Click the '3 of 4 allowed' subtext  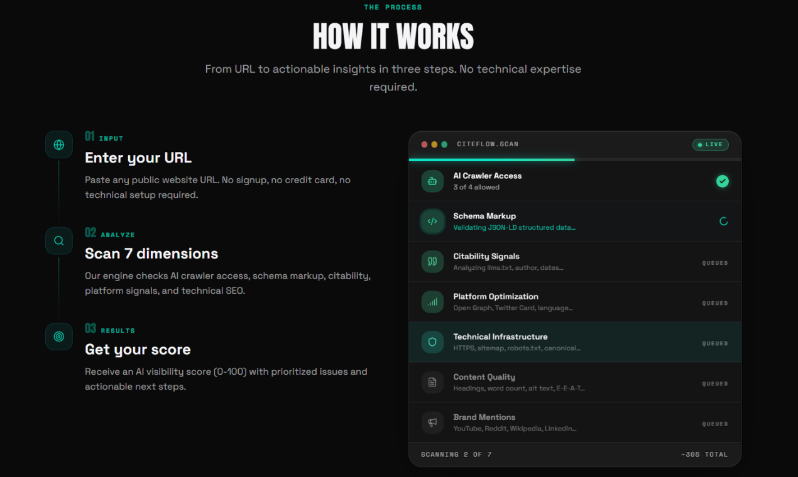tap(476, 187)
